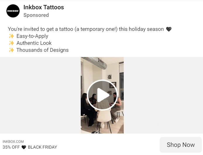Viewport: 203px width, 155px height.
Task: Click the sparkle emoji beside Thousands of Designs
Action: [x=11, y=50]
